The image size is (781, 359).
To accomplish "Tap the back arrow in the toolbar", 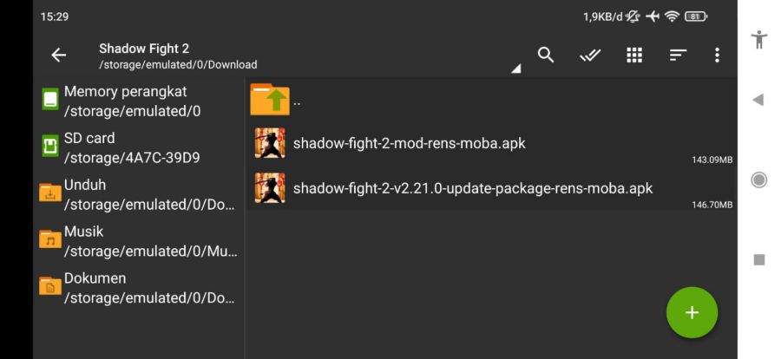I will [x=59, y=55].
